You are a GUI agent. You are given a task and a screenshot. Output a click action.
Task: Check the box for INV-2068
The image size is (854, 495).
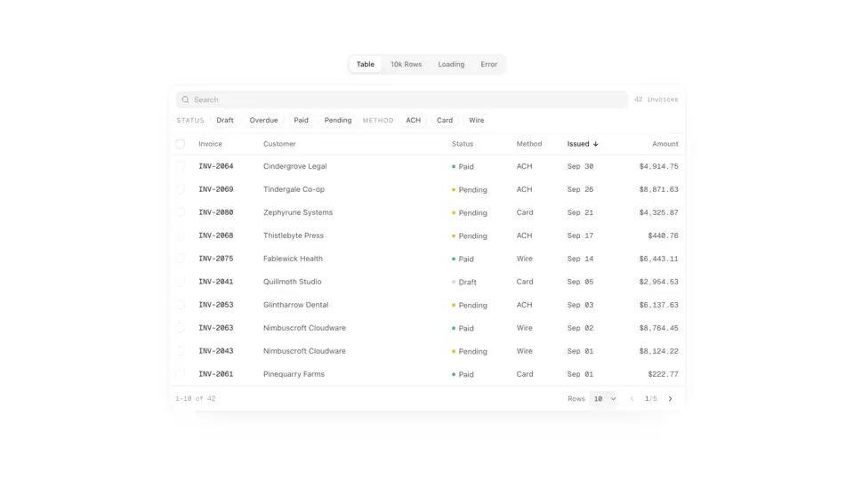click(x=181, y=236)
